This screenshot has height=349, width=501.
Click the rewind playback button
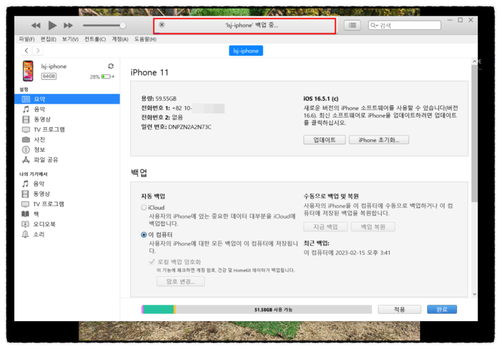pyautogui.click(x=36, y=25)
